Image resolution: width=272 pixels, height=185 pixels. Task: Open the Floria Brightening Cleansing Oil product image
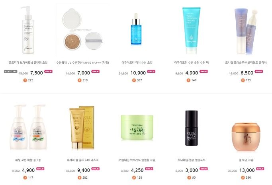coord(28,30)
